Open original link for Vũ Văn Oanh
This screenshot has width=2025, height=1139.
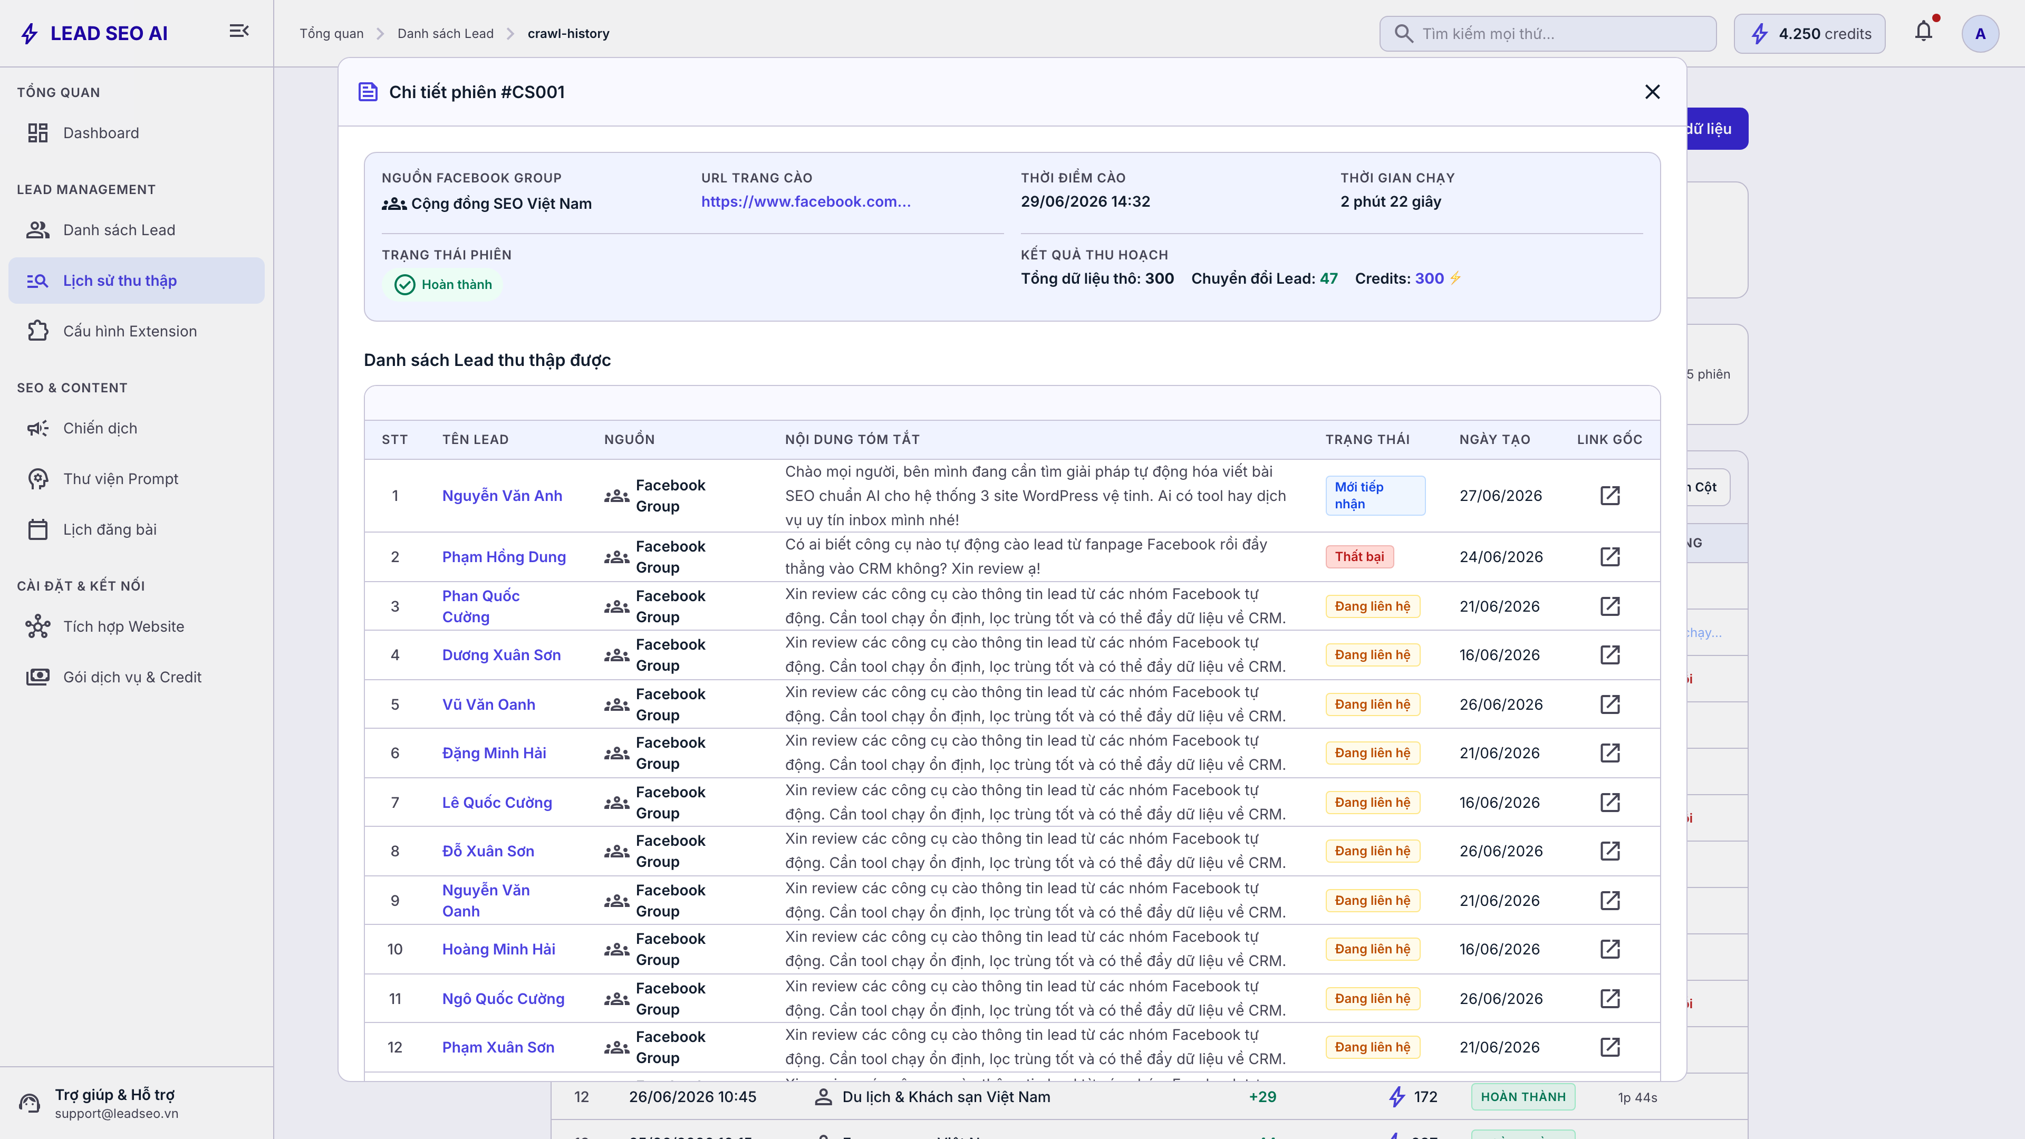tap(1610, 704)
